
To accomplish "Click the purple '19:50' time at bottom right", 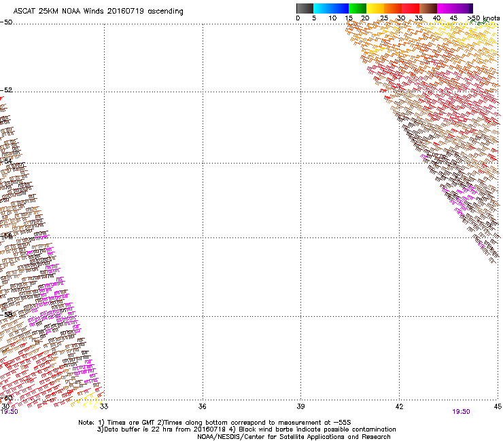I will coord(461,412).
